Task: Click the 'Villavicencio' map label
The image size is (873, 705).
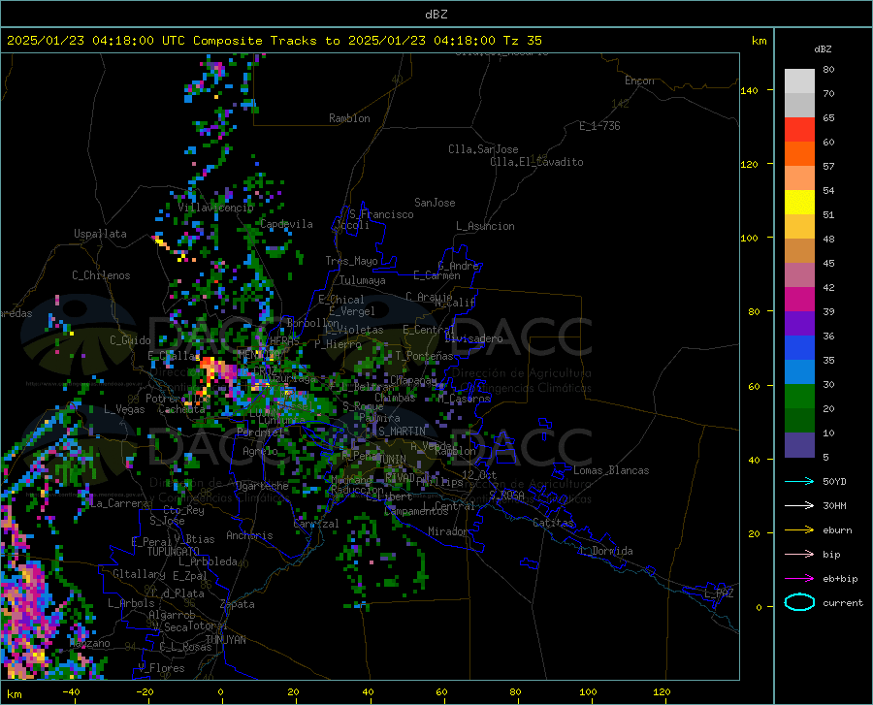Action: point(216,208)
